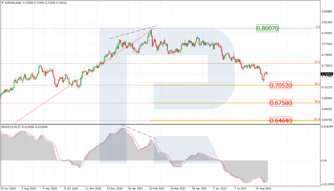Image resolution: width=334 pixels, height=191 pixels.
Task: Select the dashed divergence line on the MACD panel
Action: [139, 132]
